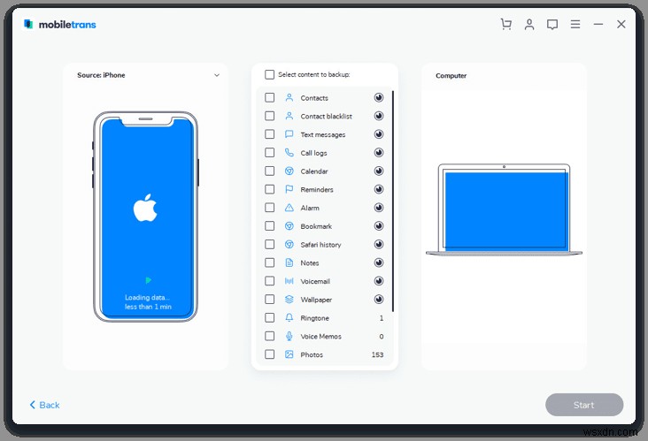Click the 'Loading data...' status text

(148, 298)
